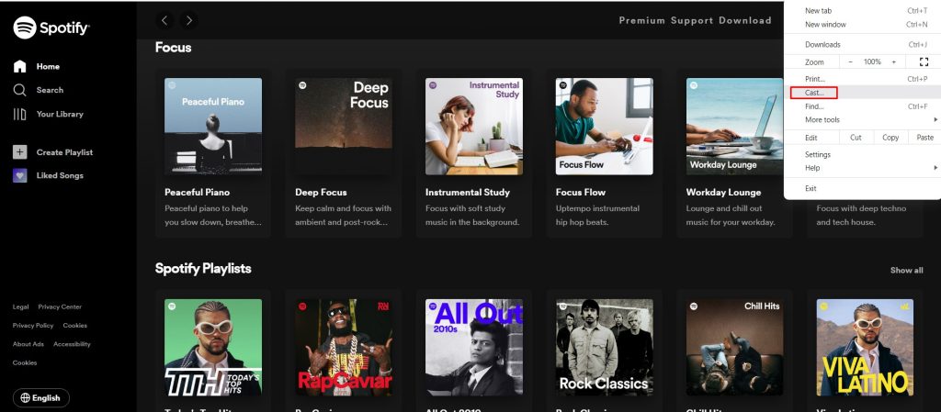Click Cut in the Edit row
The width and height of the screenshot is (941, 412).
click(x=856, y=138)
